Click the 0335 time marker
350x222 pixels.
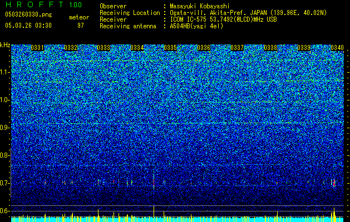170,48
